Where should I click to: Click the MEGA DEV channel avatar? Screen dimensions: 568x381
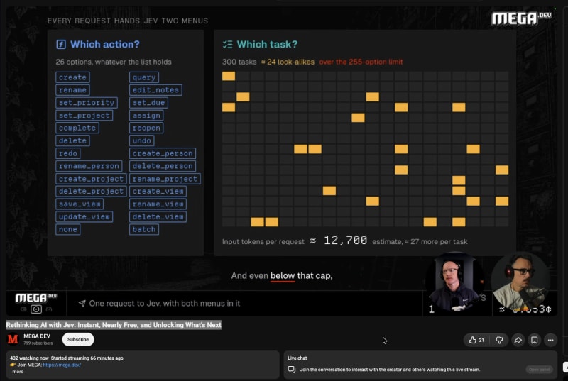[x=13, y=339]
